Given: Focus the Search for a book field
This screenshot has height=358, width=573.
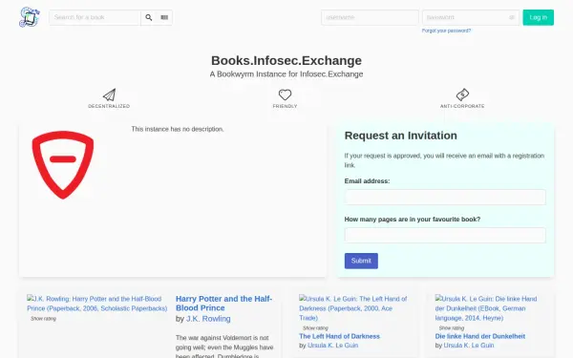Looking at the screenshot, I should (x=95, y=17).
